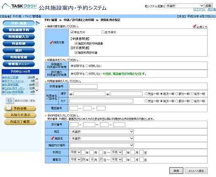This screenshot has width=216, height=177.
Task: Click the refresh icon for latest status
Action: pyautogui.click(x=10, y=101)
